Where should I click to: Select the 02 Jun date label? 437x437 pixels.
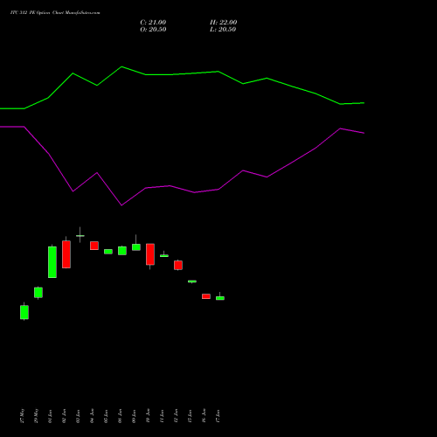click(x=65, y=416)
